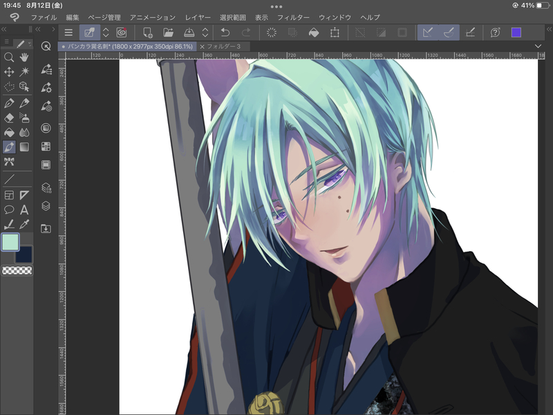Click the Undo arrow
The width and height of the screenshot is (553, 415).
(225, 33)
